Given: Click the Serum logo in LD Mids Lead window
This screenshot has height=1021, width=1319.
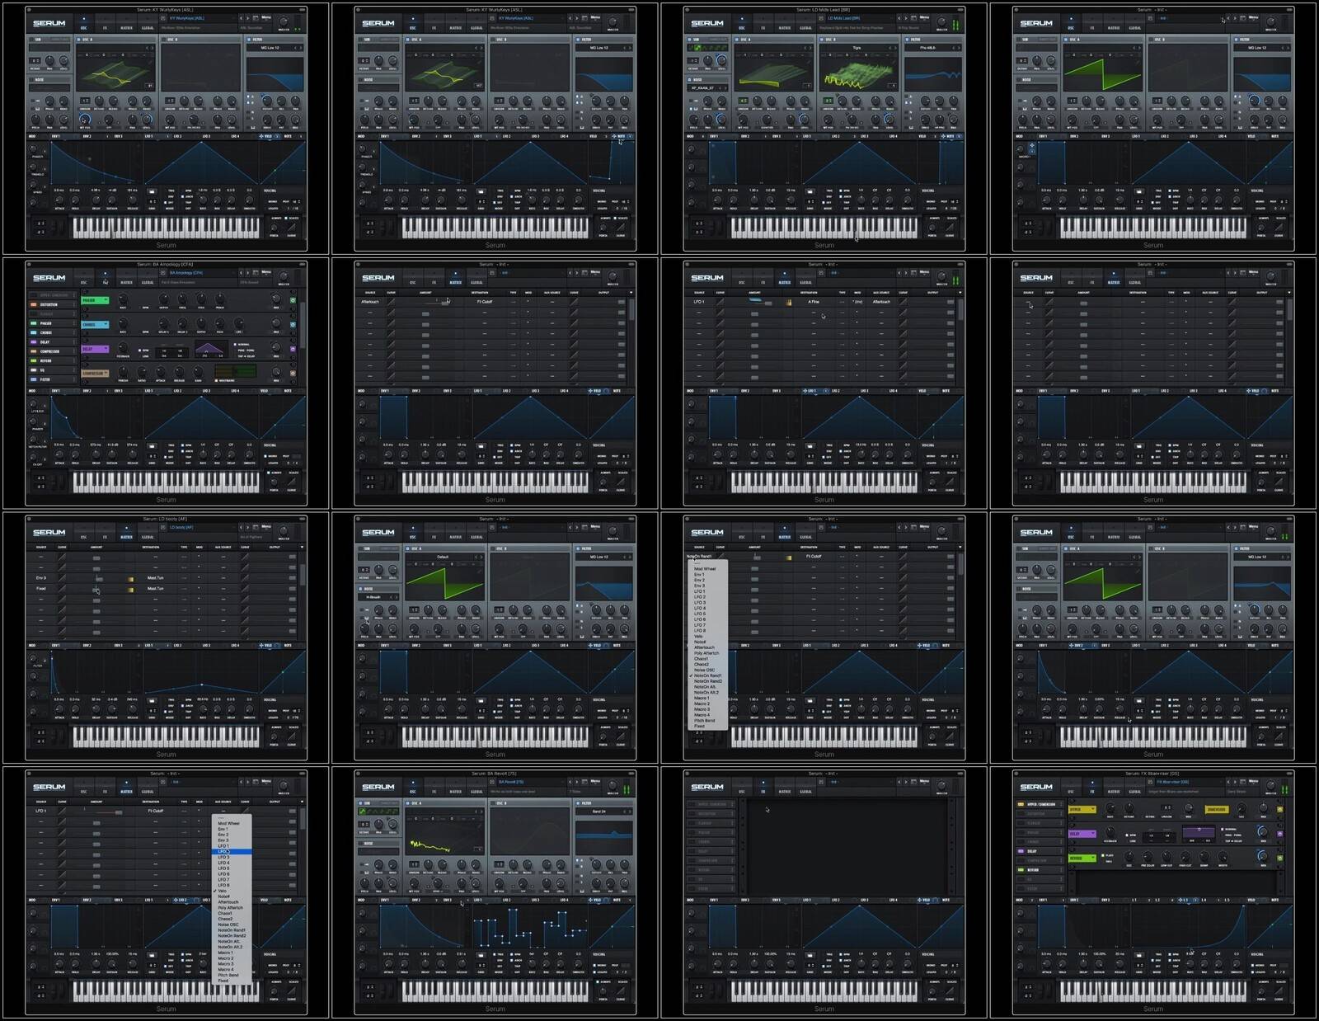Looking at the screenshot, I should tap(707, 24).
